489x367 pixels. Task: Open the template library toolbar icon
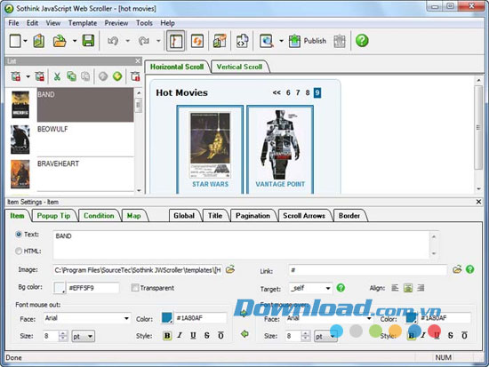220,41
